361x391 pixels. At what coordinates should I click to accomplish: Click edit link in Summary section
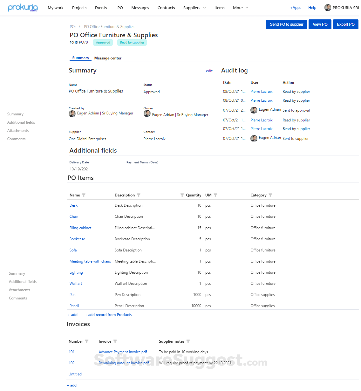click(209, 71)
